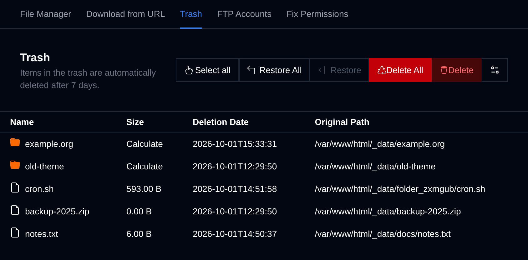
Task: Click the 6.00 B size value
Action: coord(139,234)
